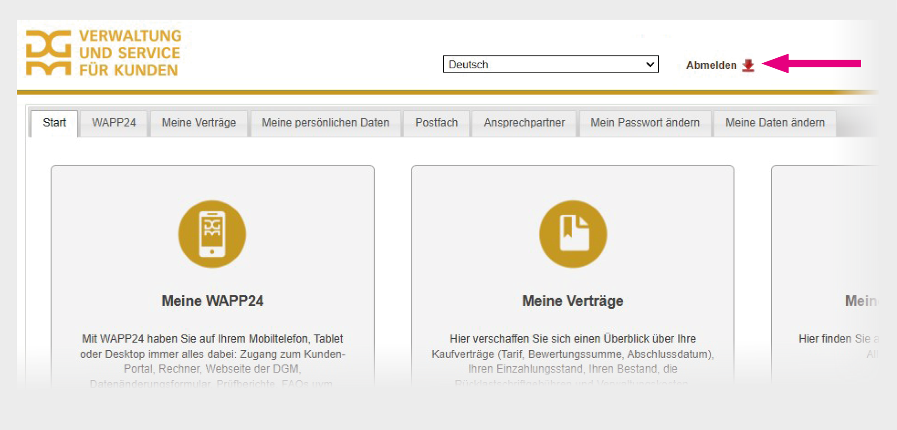Click the WAPP24 card description text

[x=212, y=354]
